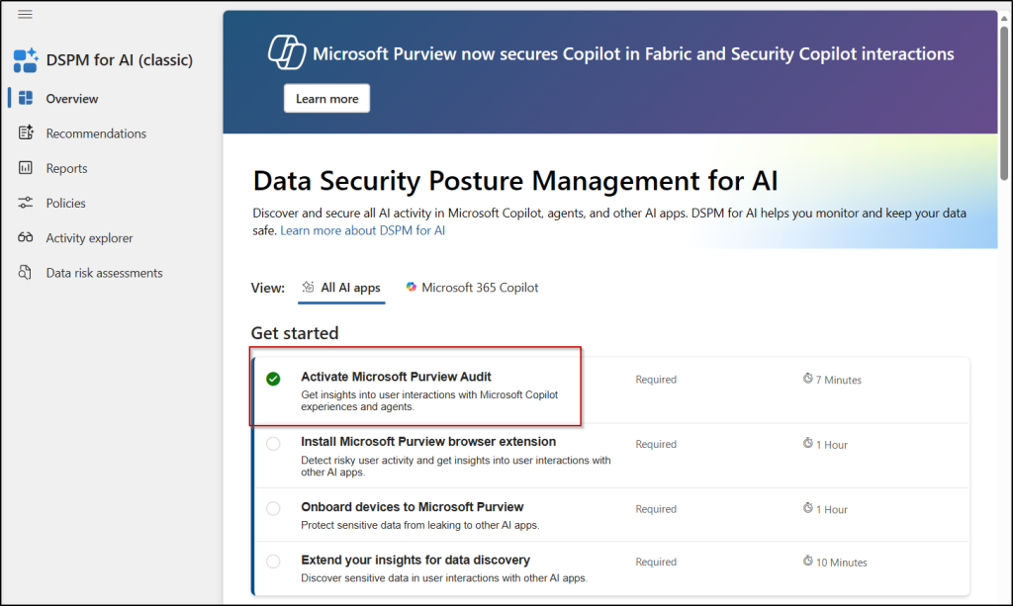Screen dimensions: 1013x606
Task: Click "1 Hour" in Onboard devices row
Action: point(831,510)
